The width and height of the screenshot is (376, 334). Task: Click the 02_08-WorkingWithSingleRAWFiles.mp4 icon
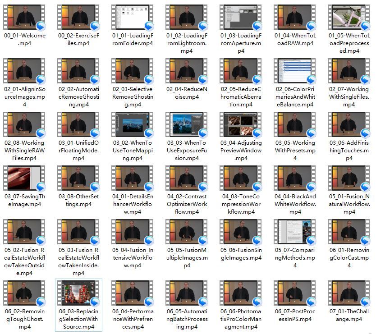24,125
